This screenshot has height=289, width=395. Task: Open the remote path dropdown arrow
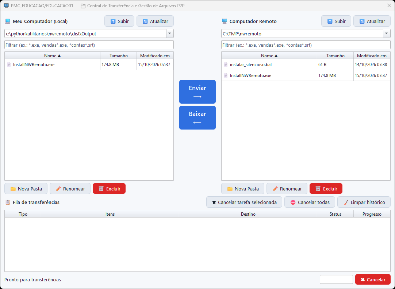point(387,34)
